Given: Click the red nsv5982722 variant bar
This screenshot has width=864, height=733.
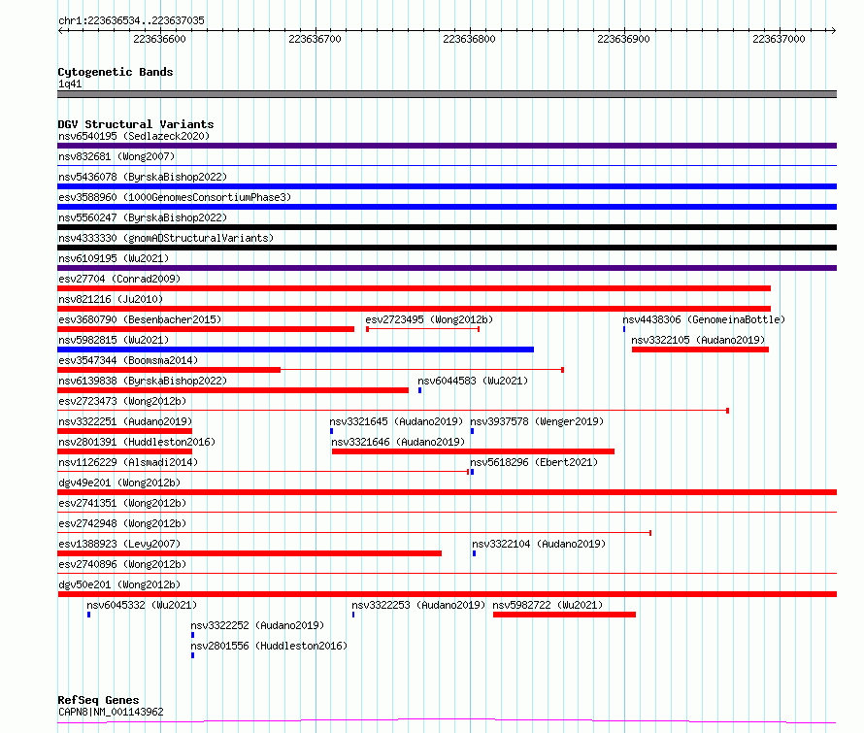Looking at the screenshot, I should (564, 615).
